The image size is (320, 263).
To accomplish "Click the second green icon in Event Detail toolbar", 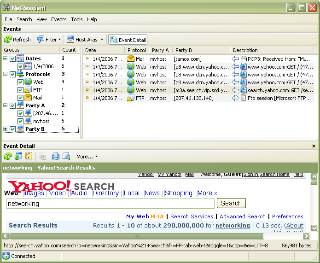I will click(x=18, y=157).
